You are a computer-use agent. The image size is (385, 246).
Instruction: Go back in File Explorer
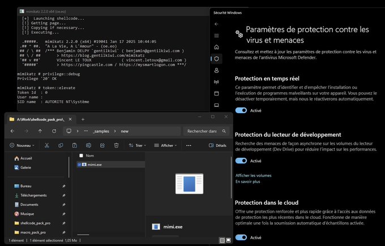[x=12, y=131]
